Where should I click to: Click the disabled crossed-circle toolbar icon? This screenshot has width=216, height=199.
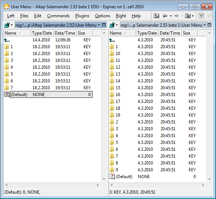pos(210,16)
